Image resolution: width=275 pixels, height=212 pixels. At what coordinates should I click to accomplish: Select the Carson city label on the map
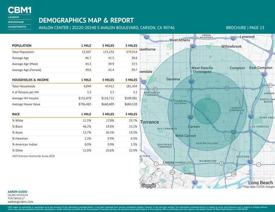(194, 127)
